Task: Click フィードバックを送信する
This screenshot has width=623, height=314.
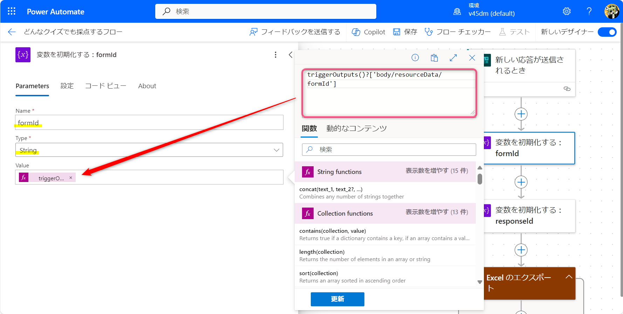Action: pyautogui.click(x=295, y=32)
